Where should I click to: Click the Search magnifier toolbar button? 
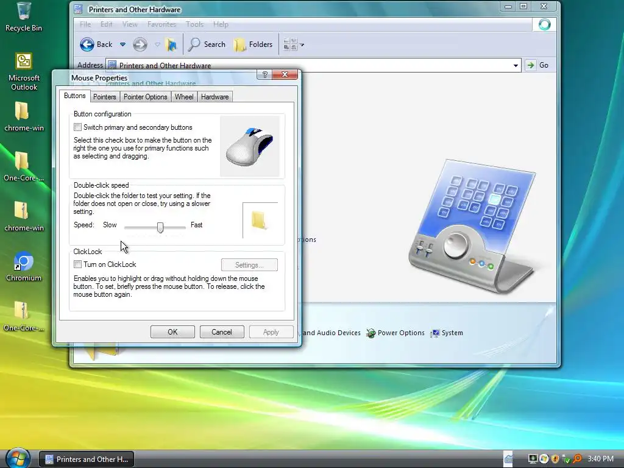pos(207,44)
